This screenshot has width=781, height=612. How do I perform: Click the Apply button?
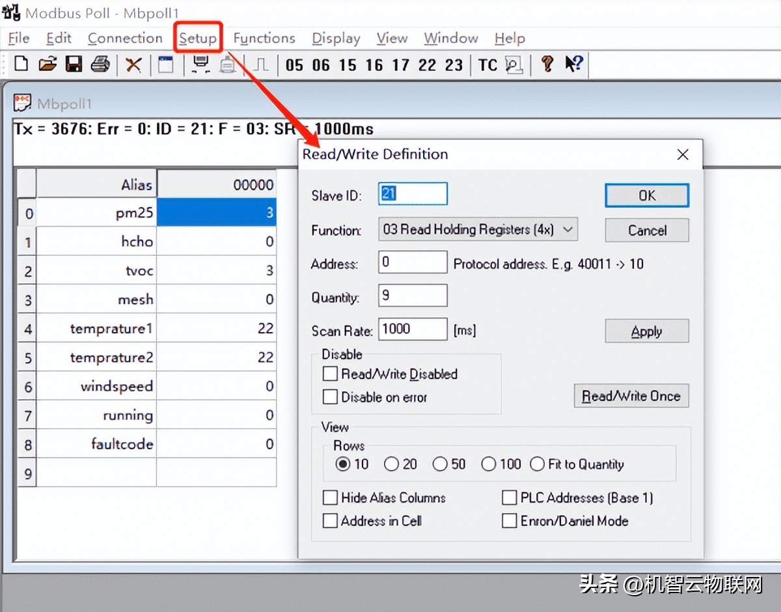coord(647,331)
